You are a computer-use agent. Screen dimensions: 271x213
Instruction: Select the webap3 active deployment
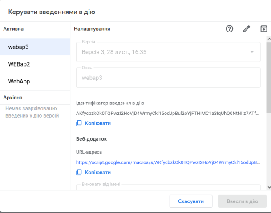click(x=35, y=47)
